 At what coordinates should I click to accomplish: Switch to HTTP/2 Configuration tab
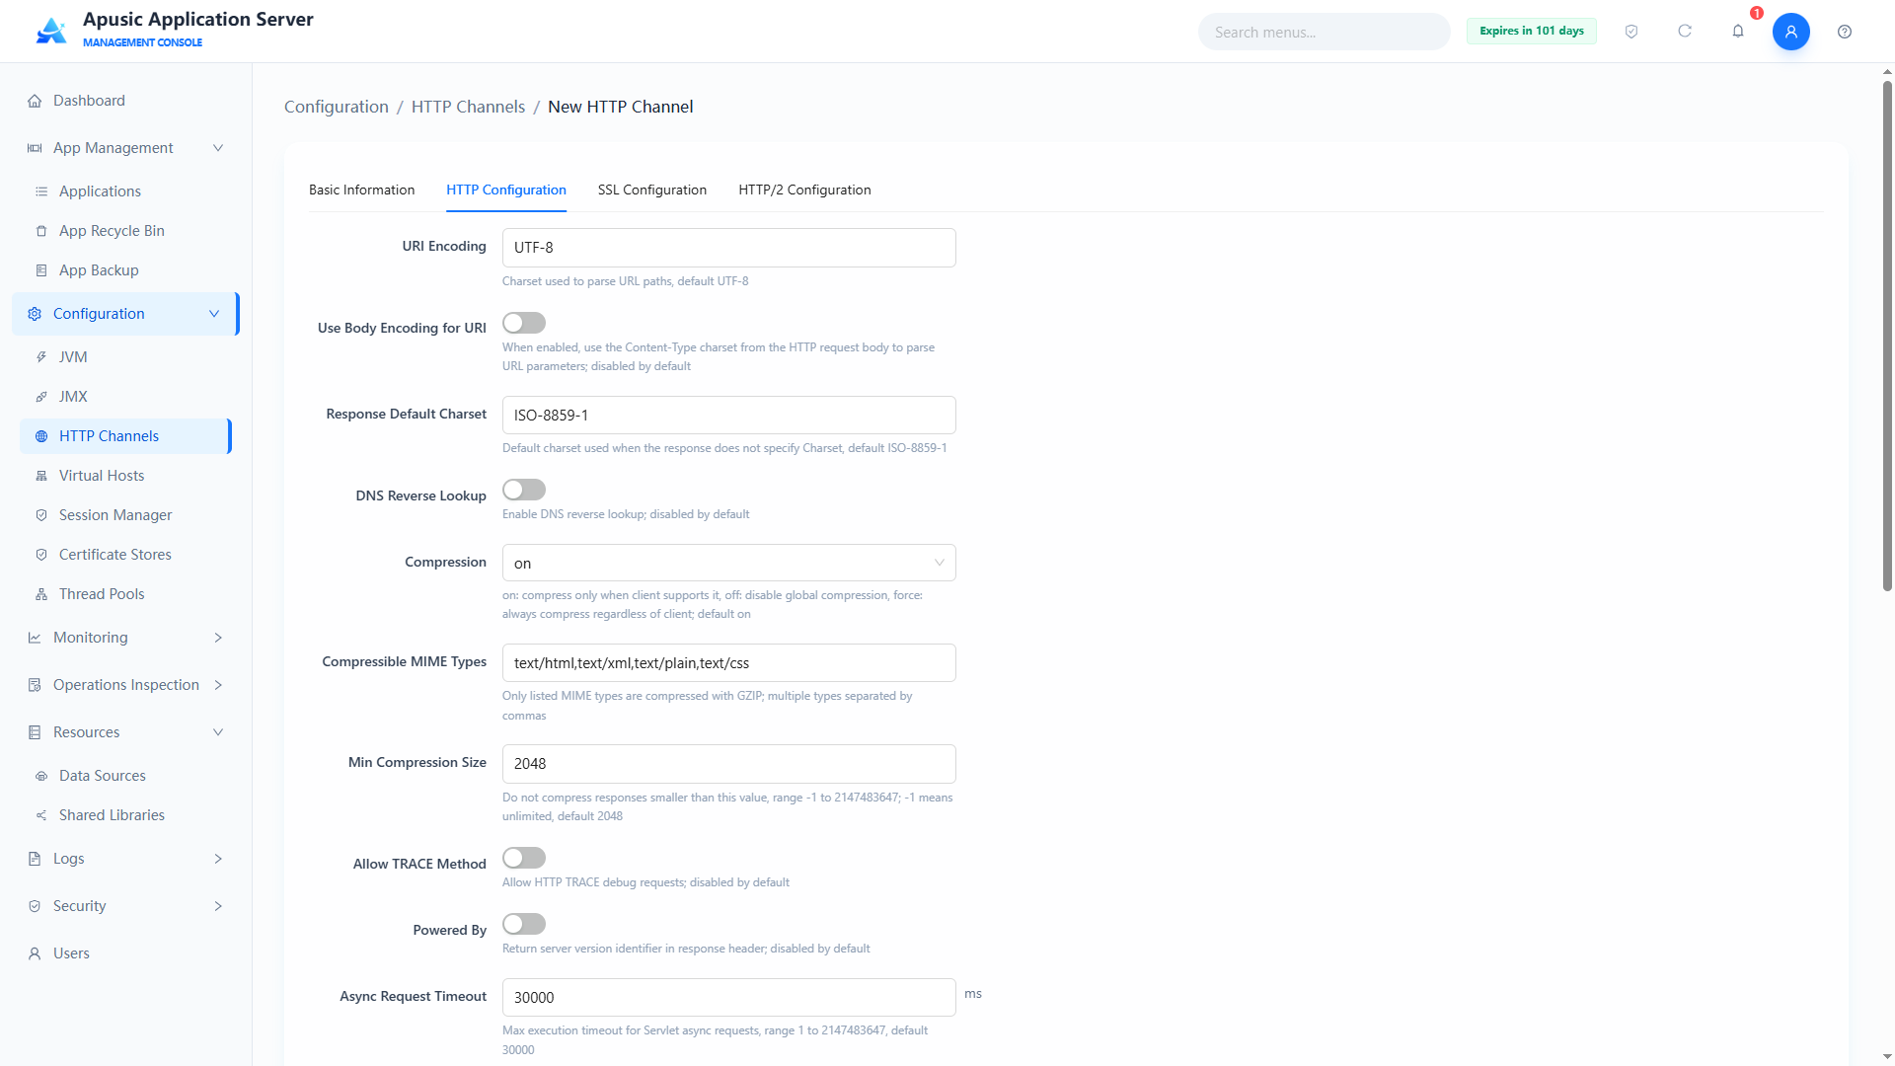pyautogui.click(x=804, y=190)
